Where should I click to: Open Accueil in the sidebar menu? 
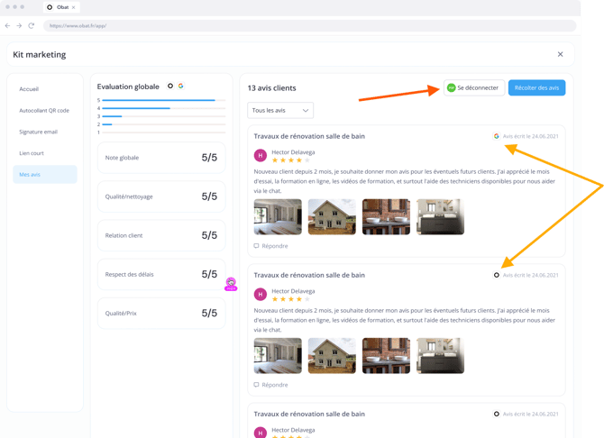(x=30, y=89)
